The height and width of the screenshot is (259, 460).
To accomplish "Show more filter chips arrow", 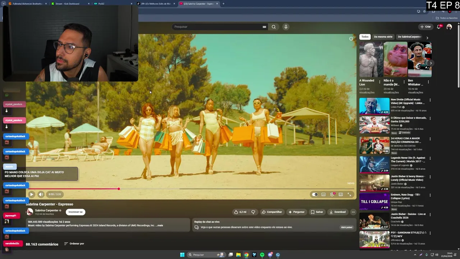I will pyautogui.click(x=427, y=37).
